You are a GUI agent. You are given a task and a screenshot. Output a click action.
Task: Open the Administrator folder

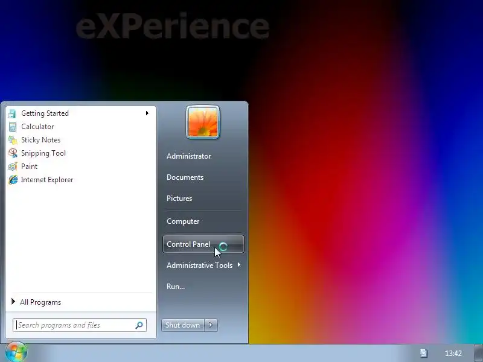[x=189, y=156]
